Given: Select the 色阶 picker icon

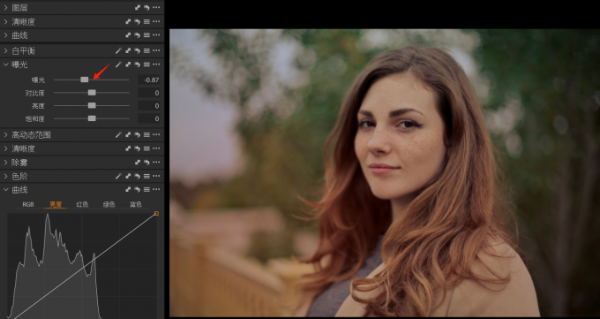Looking at the screenshot, I should (118, 176).
